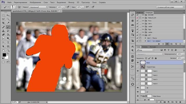This screenshot has height=104, width=186.
Task: Open the Изображение menu
Action: 35,2
